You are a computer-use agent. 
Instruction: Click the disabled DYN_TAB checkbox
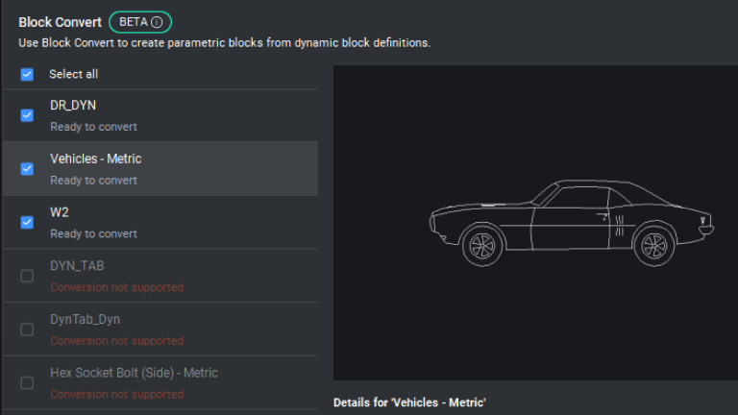pyautogui.click(x=27, y=276)
